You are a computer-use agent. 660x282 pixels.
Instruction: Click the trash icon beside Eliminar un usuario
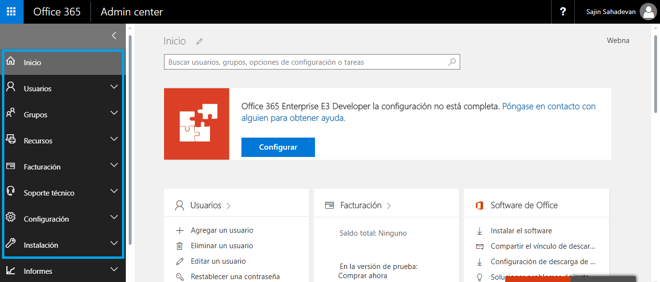(x=180, y=246)
